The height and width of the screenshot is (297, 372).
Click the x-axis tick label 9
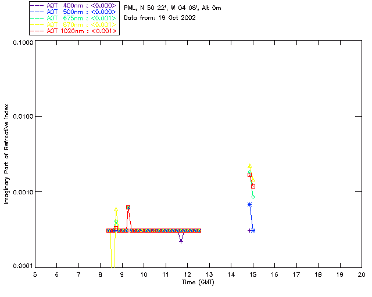(x=122, y=274)
